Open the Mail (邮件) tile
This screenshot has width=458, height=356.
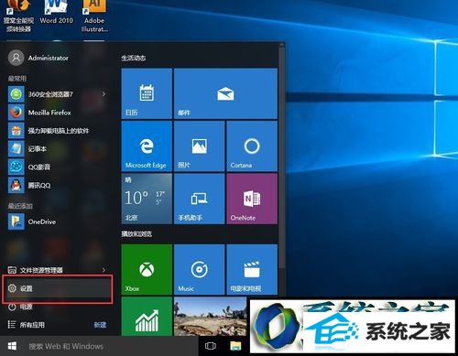click(x=225, y=93)
